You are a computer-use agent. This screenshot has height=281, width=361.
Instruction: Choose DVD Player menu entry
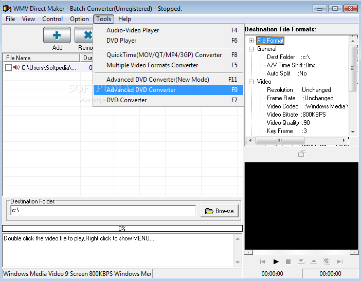tap(169, 41)
